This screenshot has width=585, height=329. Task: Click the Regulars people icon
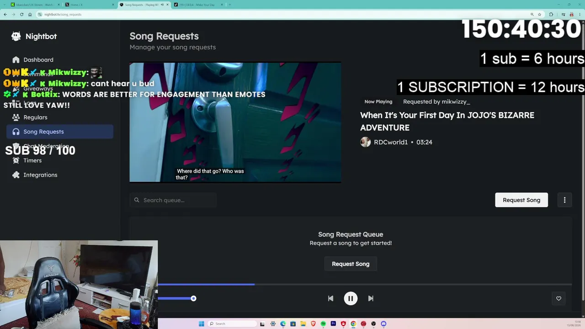click(16, 117)
